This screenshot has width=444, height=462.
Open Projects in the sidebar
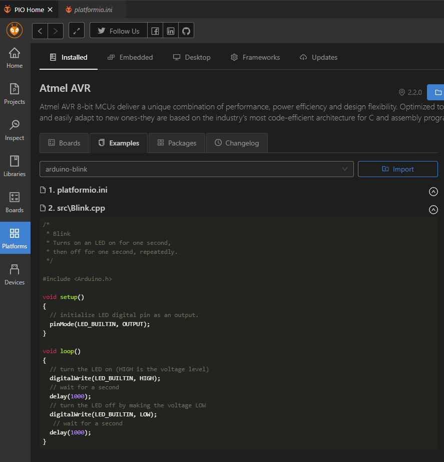pos(15,94)
